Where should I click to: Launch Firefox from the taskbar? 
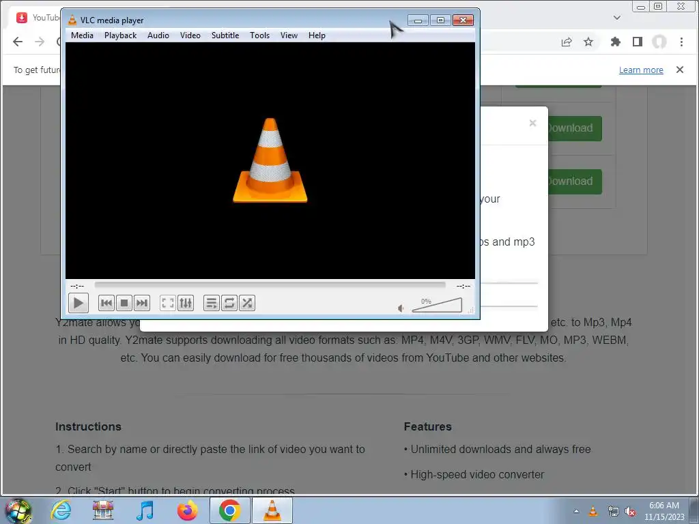coord(187,510)
